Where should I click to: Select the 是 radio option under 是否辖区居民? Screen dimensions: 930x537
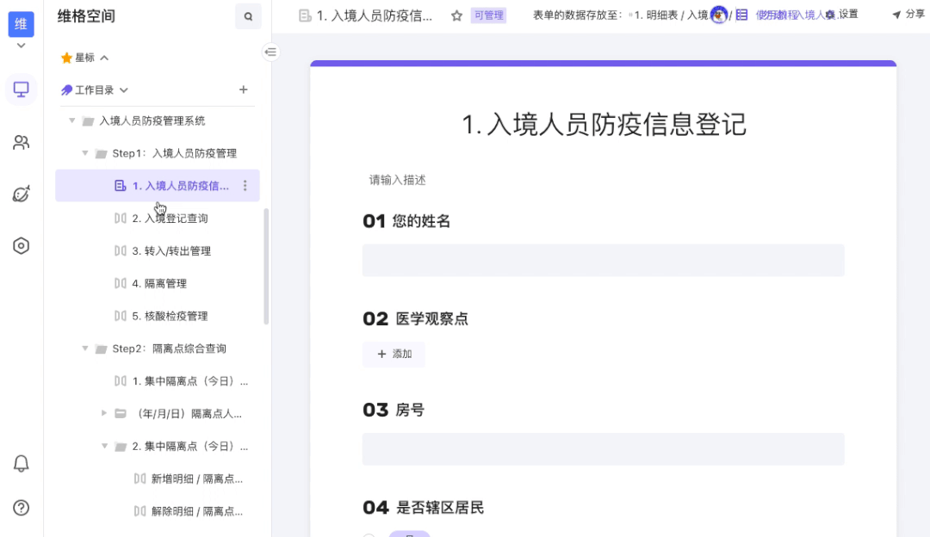[x=409, y=534]
